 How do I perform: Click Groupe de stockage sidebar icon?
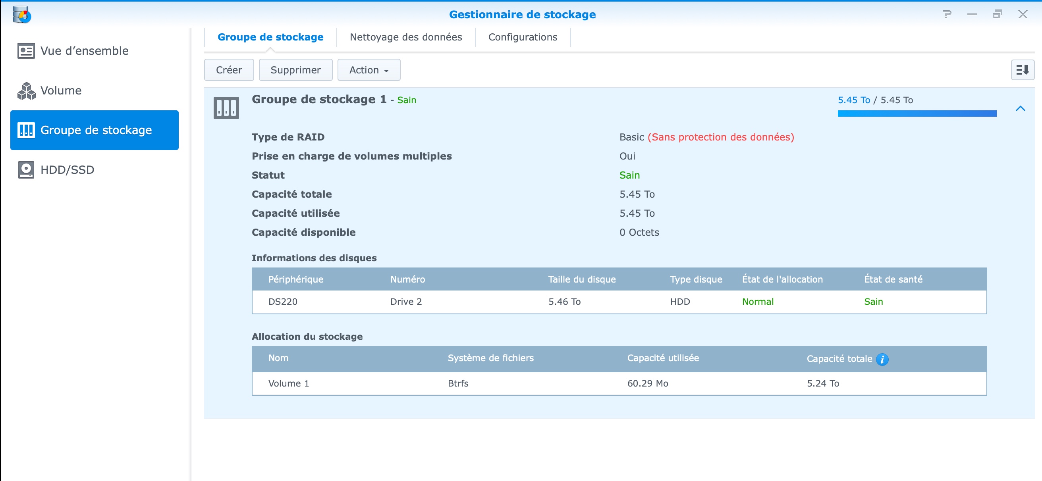(x=26, y=130)
